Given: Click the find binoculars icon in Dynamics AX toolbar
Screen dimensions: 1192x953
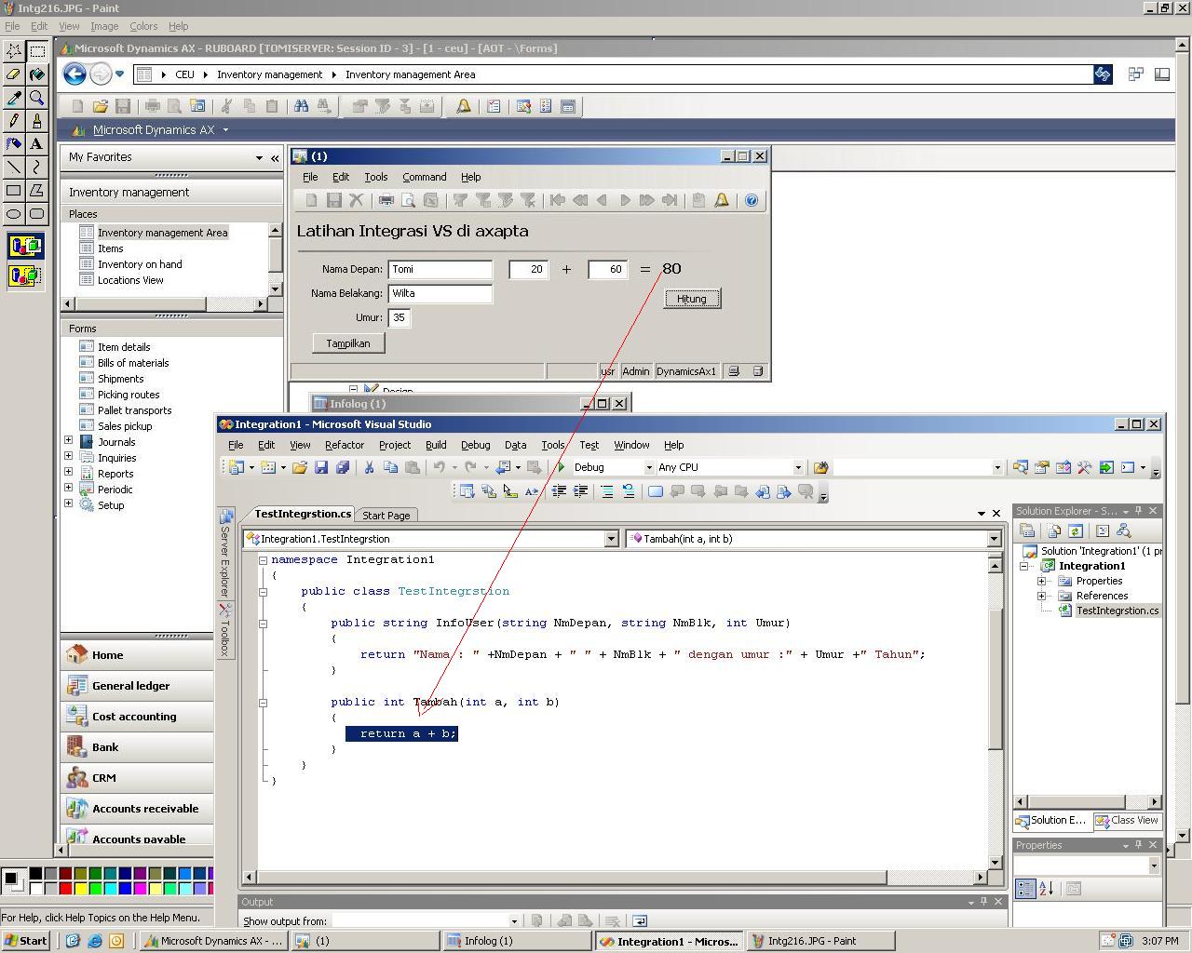Looking at the screenshot, I should pyautogui.click(x=301, y=106).
